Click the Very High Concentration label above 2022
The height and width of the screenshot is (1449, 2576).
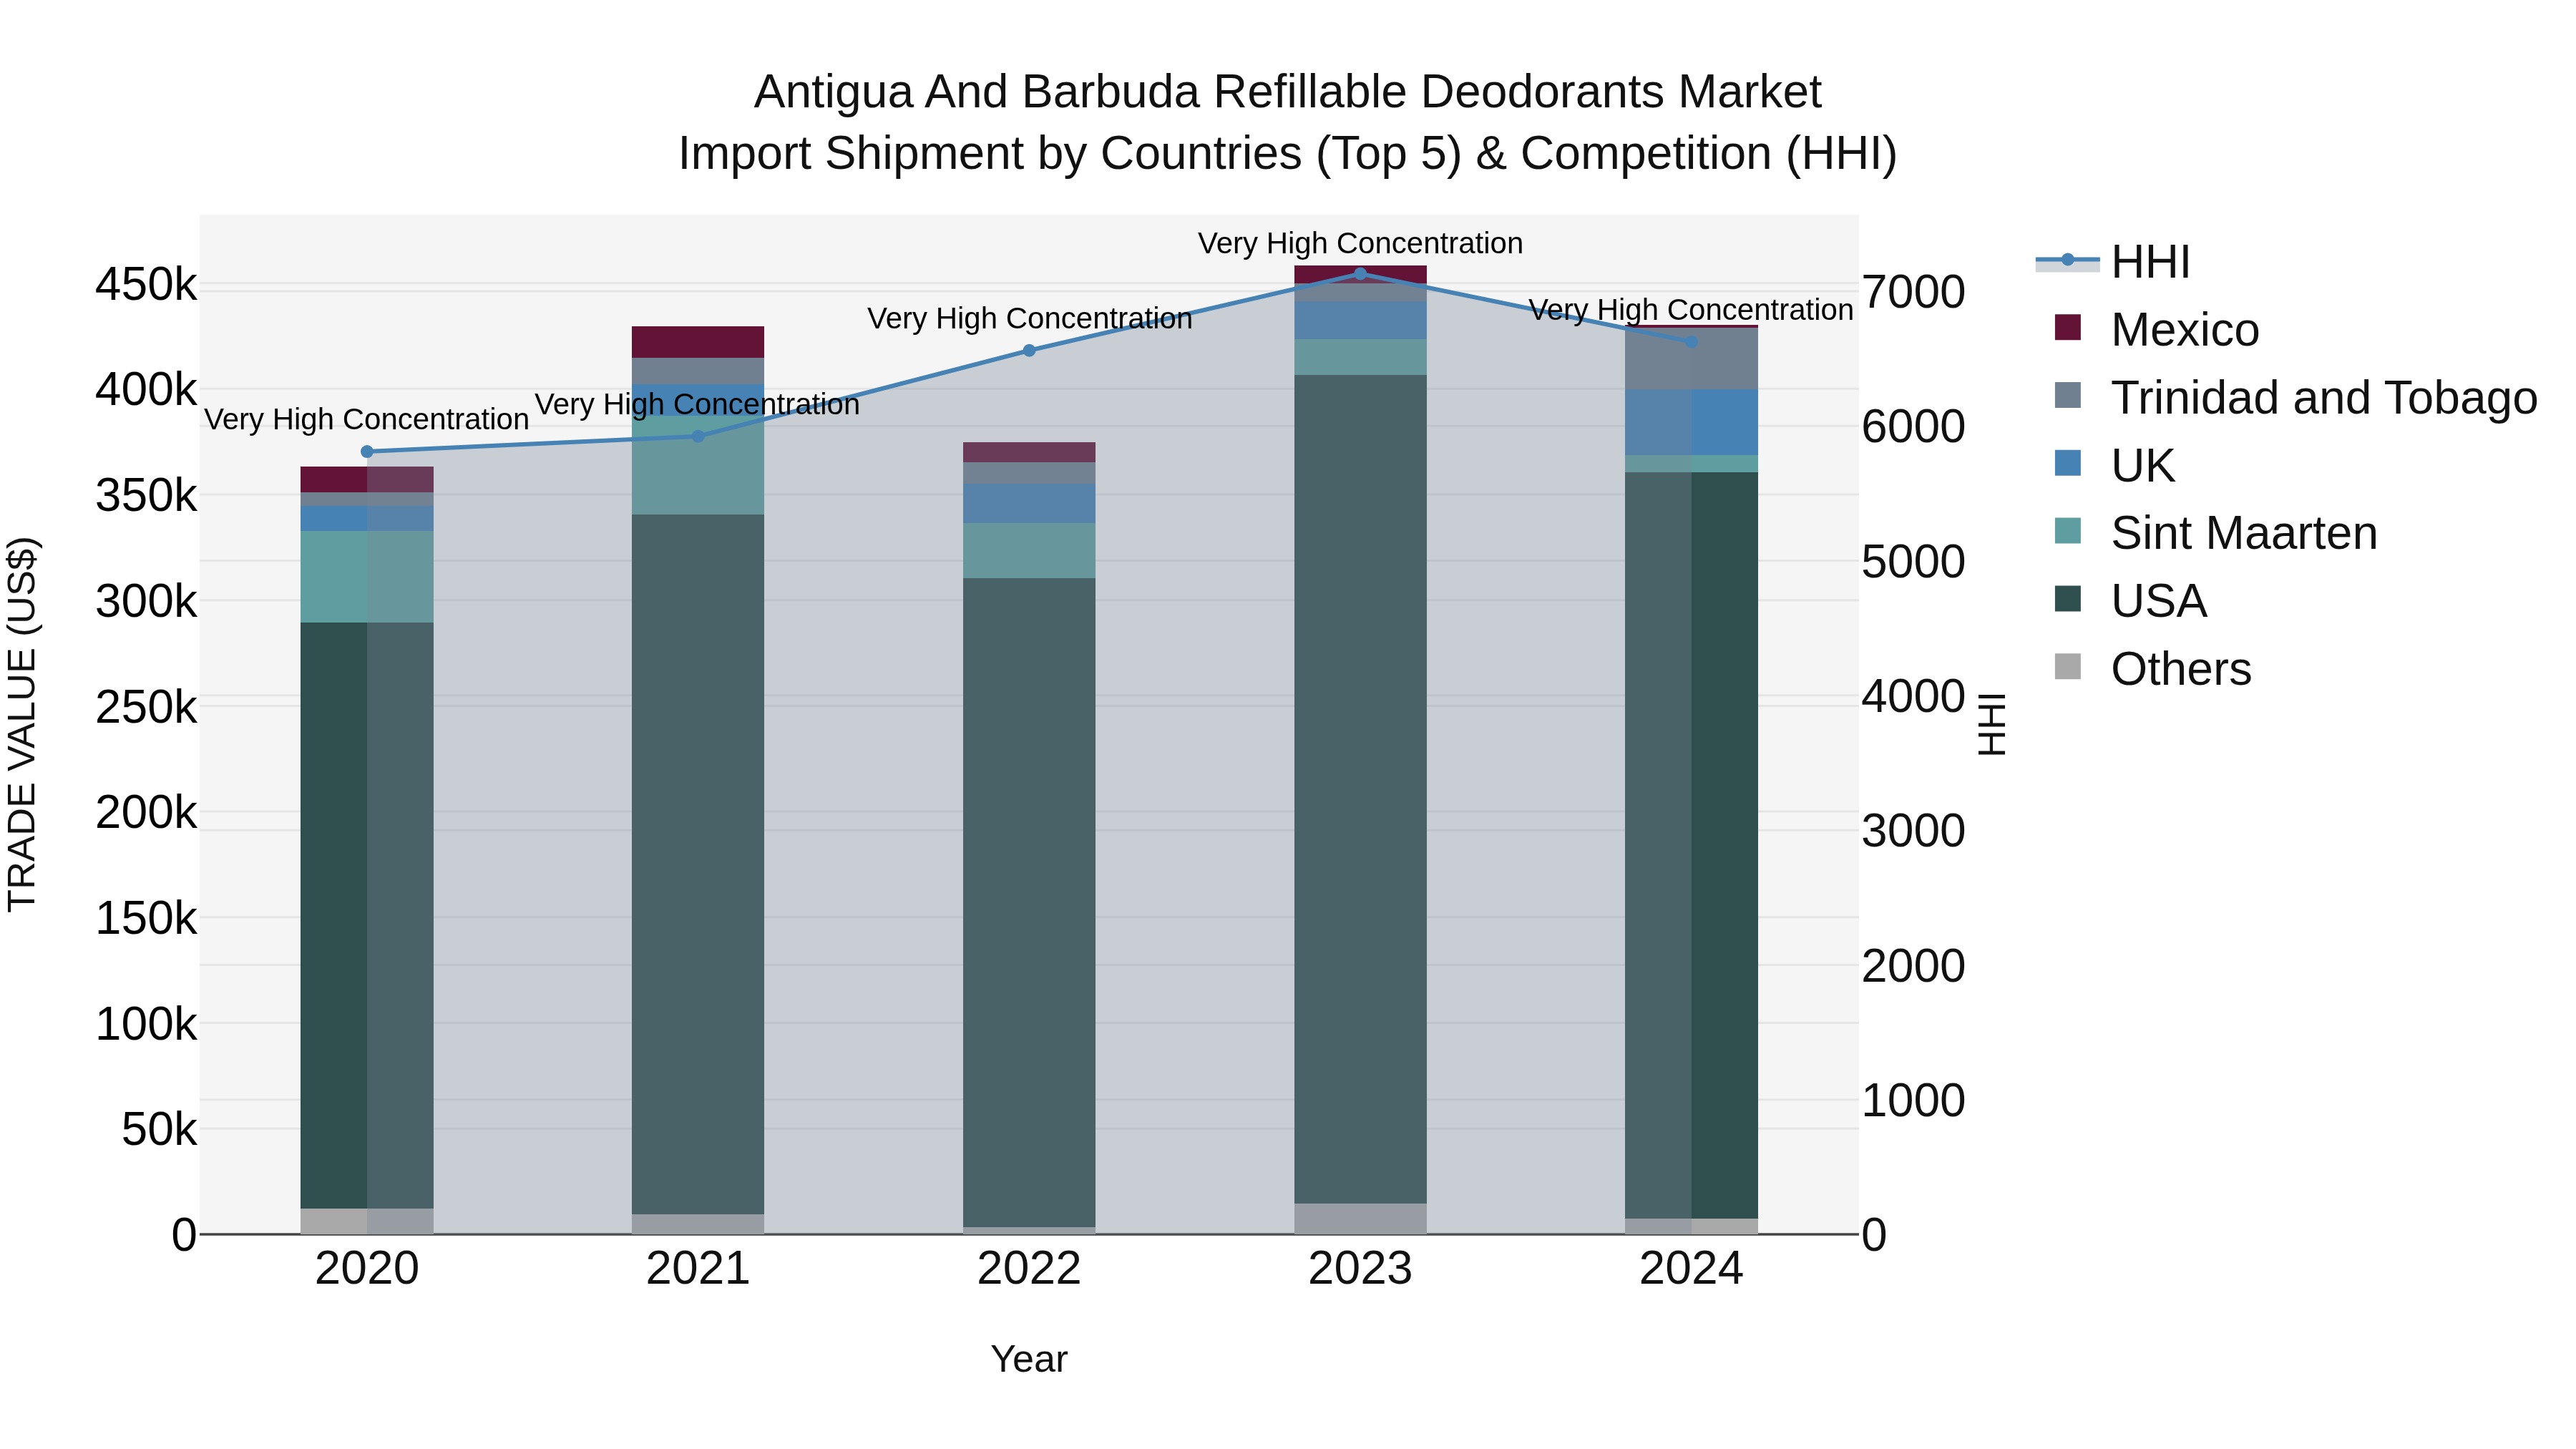click(x=1029, y=318)
